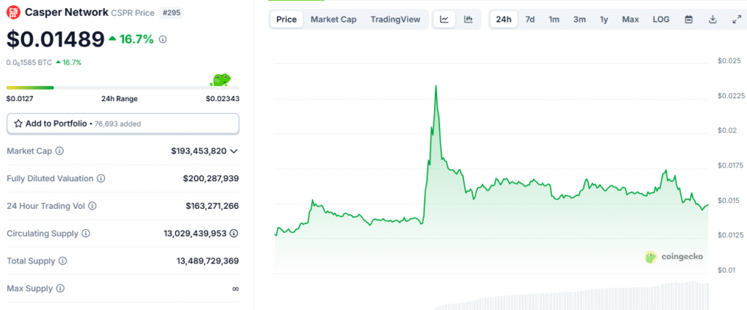The image size is (747, 310).
Task: Click the 13,489,729,369 total supply value
Action: click(208, 261)
